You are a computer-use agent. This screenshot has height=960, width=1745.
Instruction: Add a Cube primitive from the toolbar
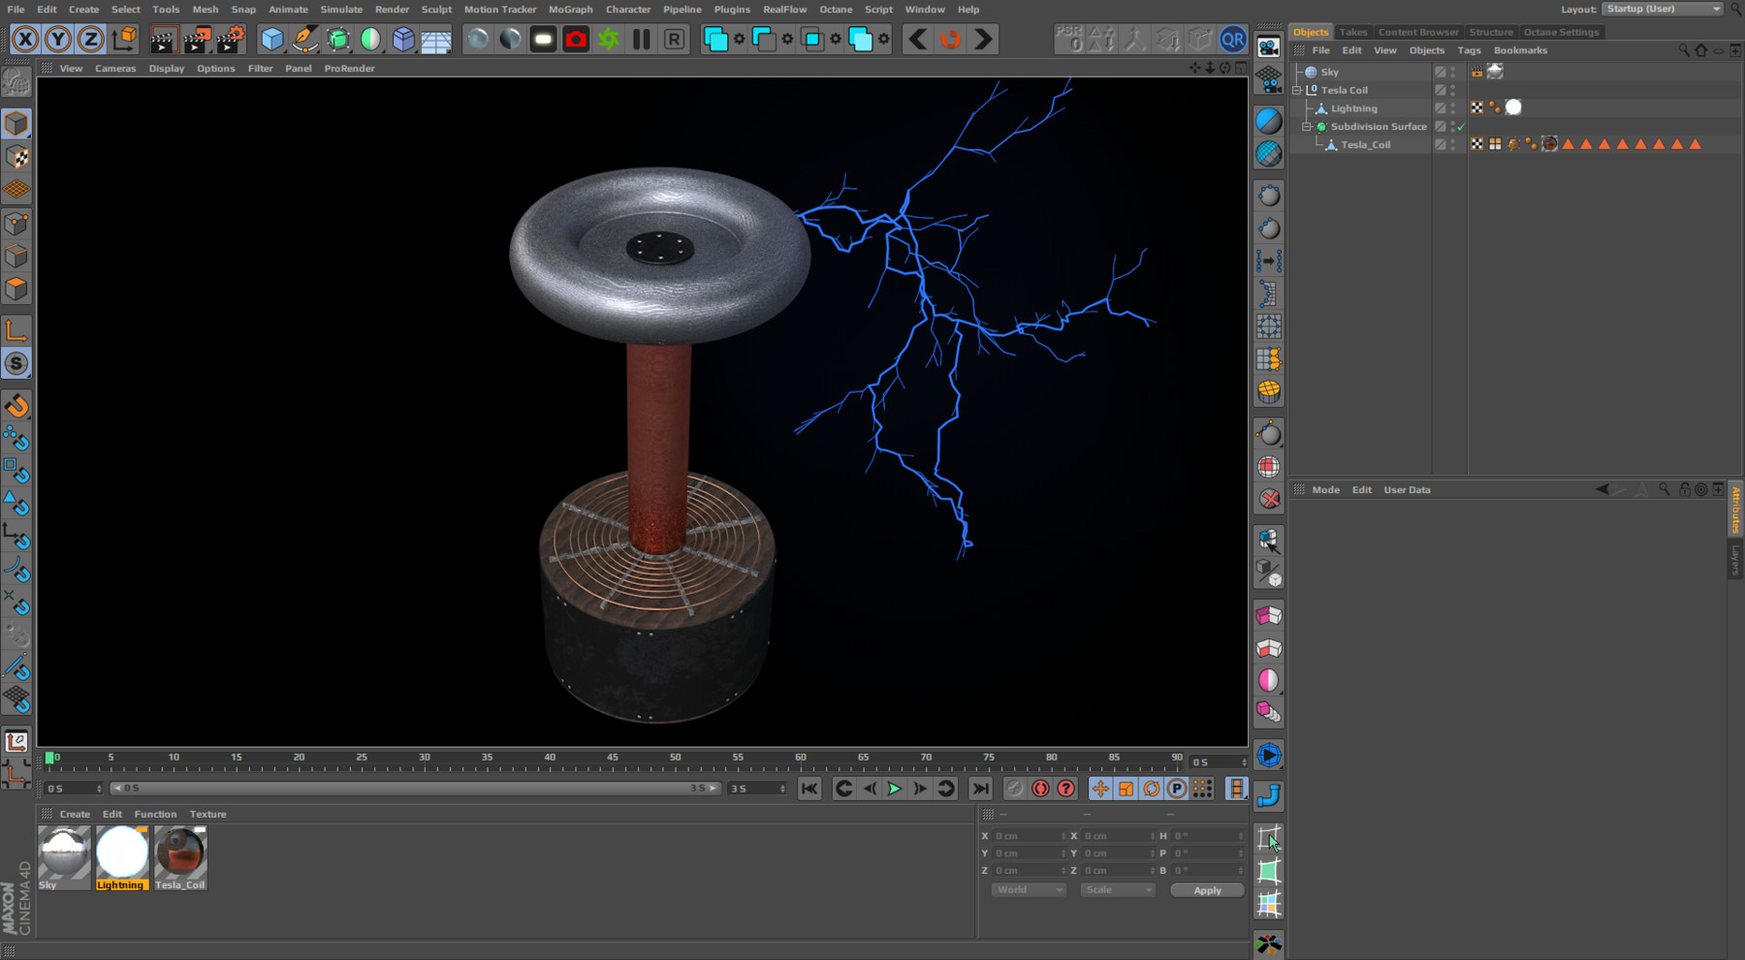272,39
